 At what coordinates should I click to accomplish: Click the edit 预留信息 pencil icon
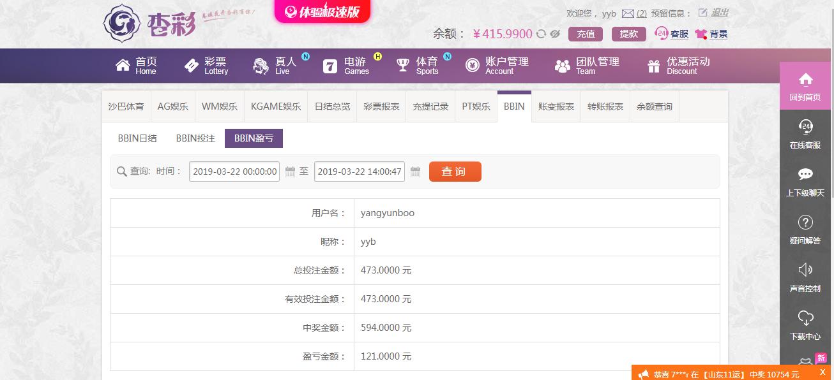pyautogui.click(x=702, y=13)
